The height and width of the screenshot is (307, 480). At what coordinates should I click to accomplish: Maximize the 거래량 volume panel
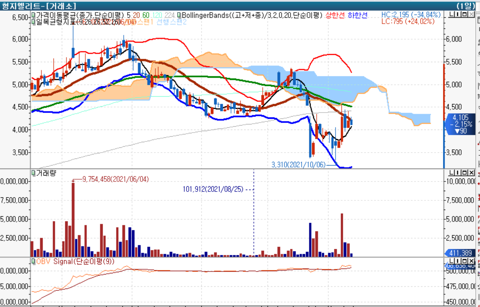[x=464, y=173]
